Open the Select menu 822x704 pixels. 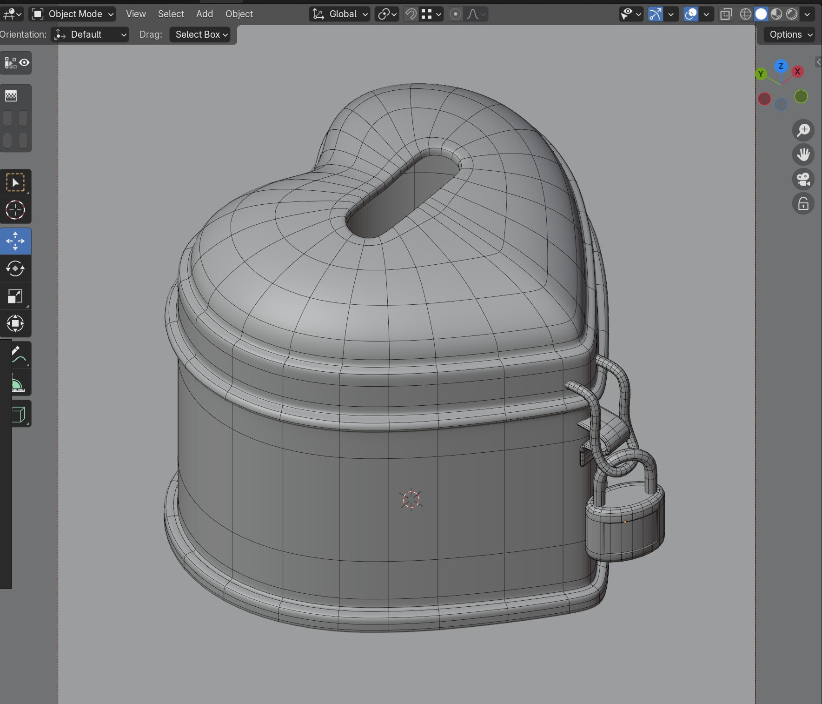(x=171, y=14)
